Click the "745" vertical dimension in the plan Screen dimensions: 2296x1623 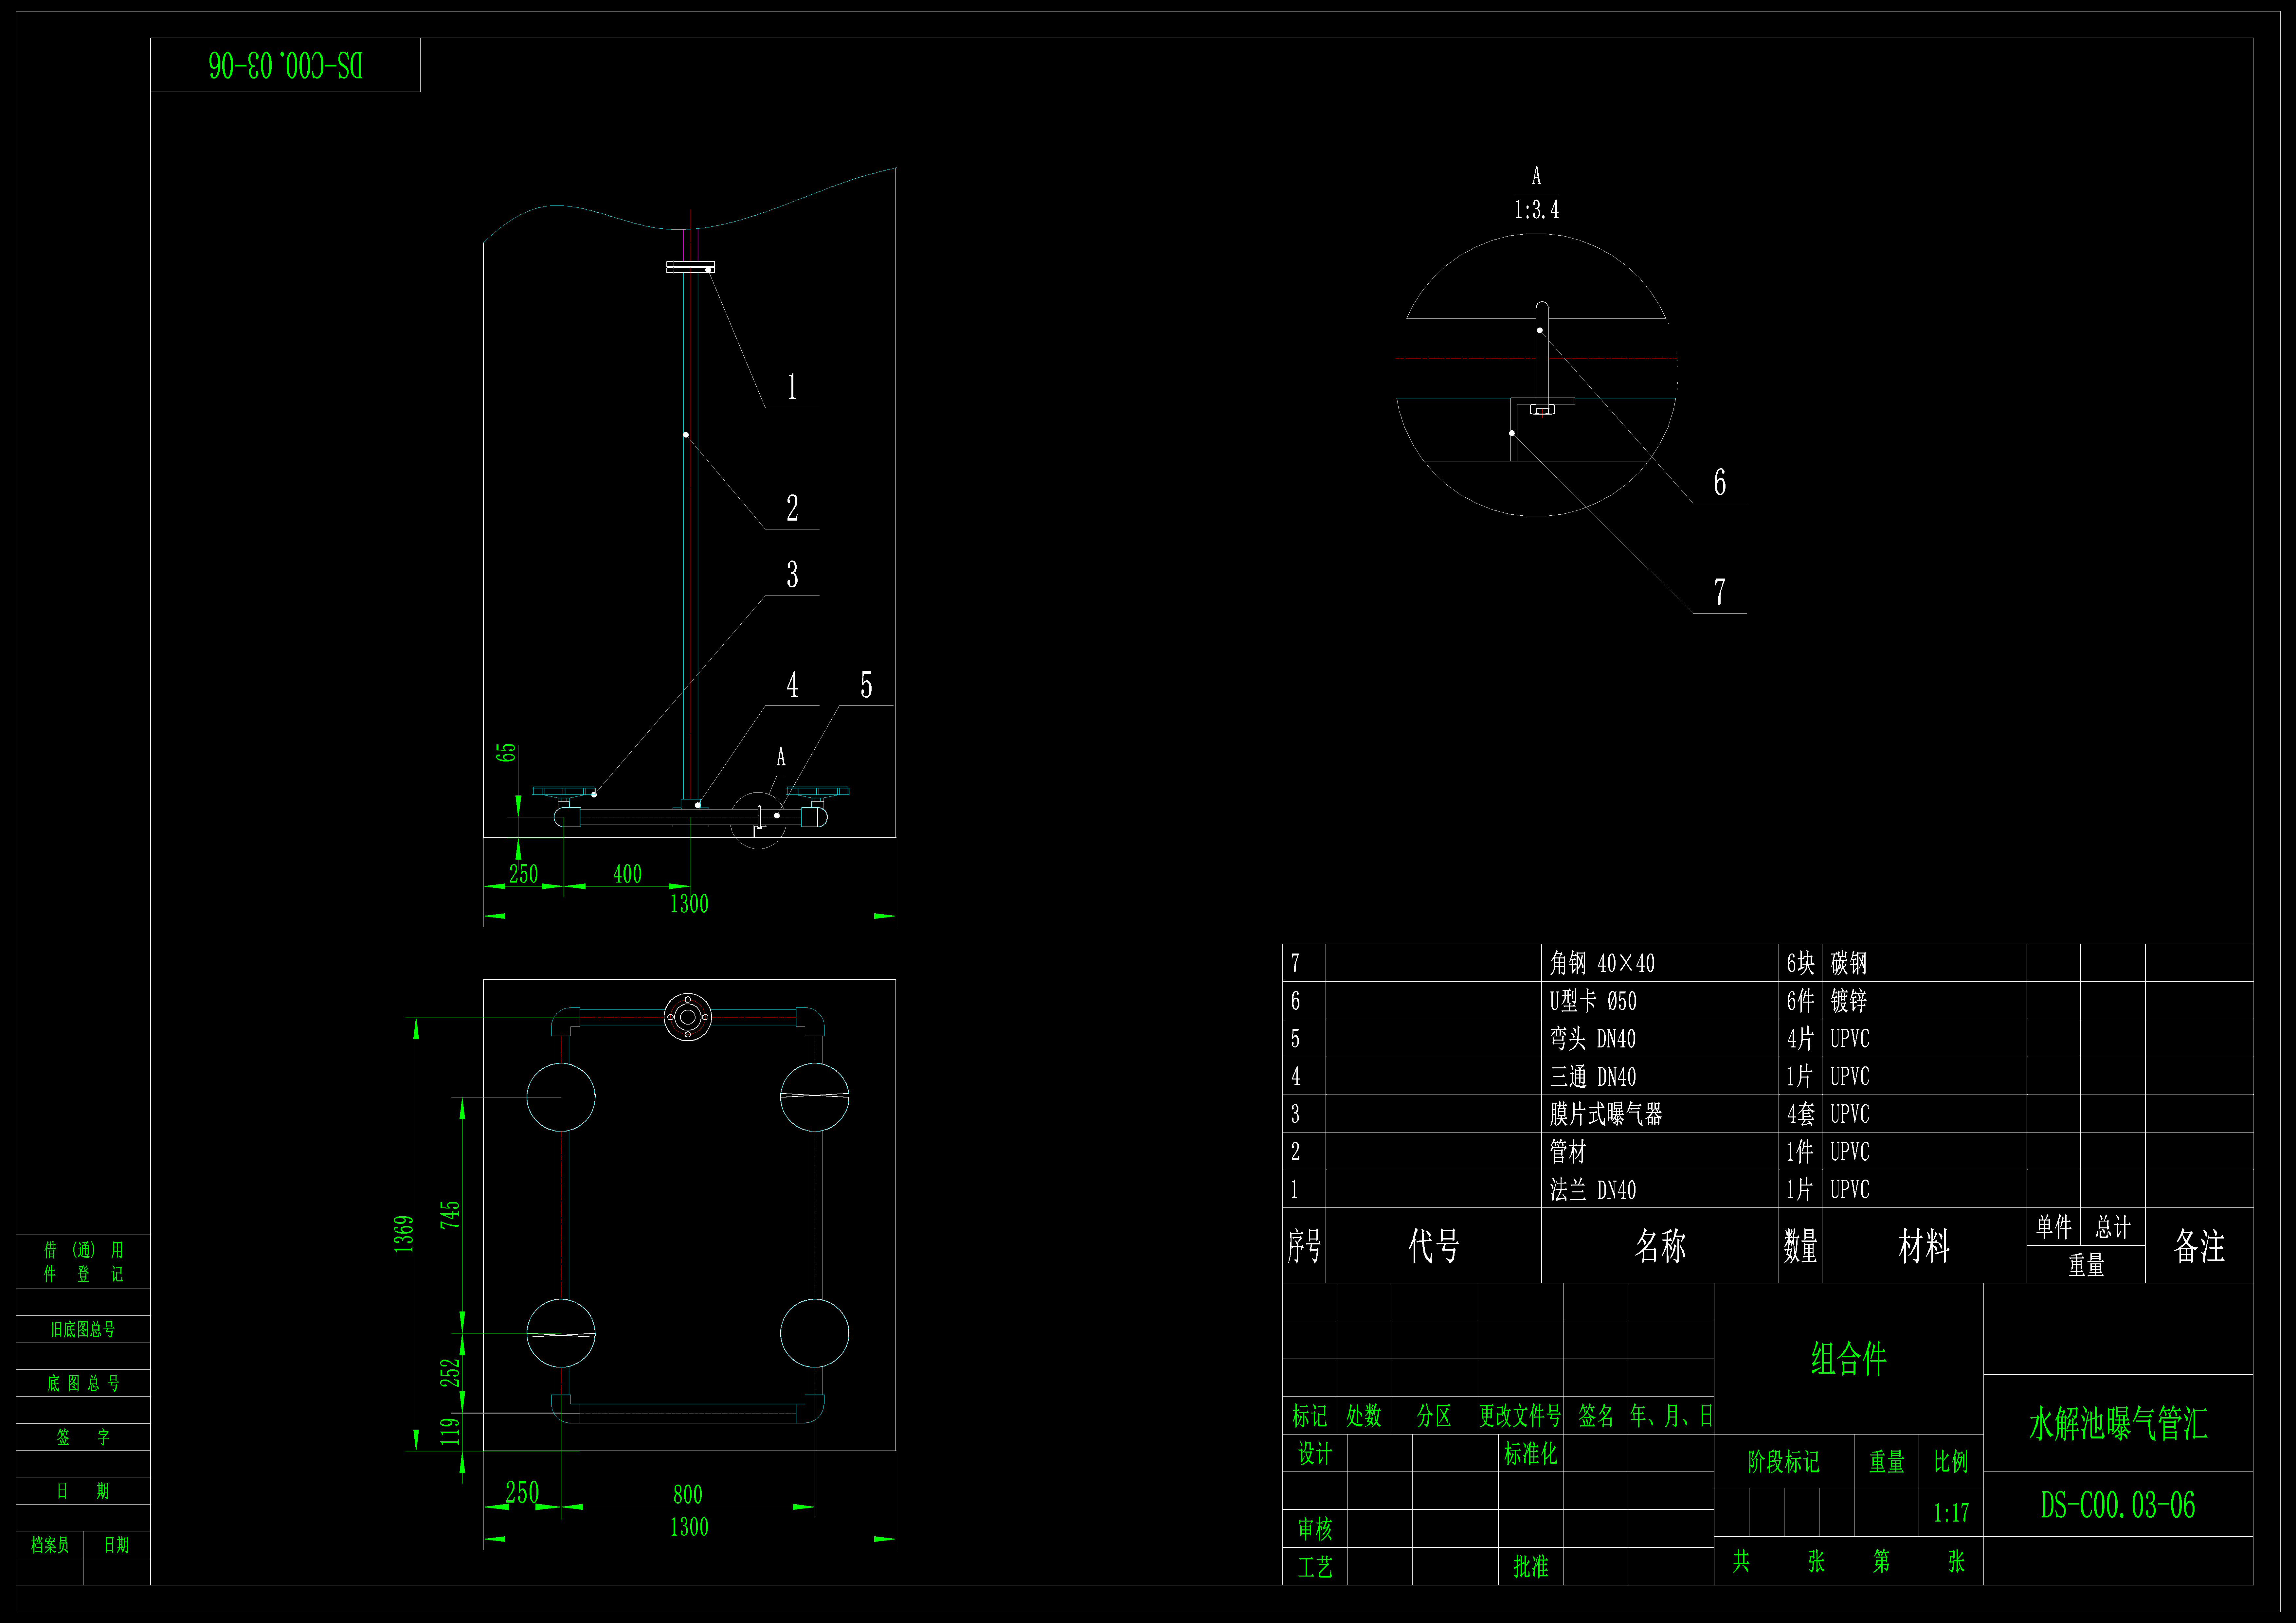[x=450, y=1215]
